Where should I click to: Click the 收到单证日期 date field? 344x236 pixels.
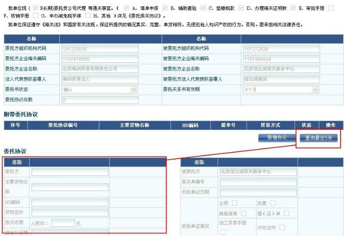(x=258, y=192)
